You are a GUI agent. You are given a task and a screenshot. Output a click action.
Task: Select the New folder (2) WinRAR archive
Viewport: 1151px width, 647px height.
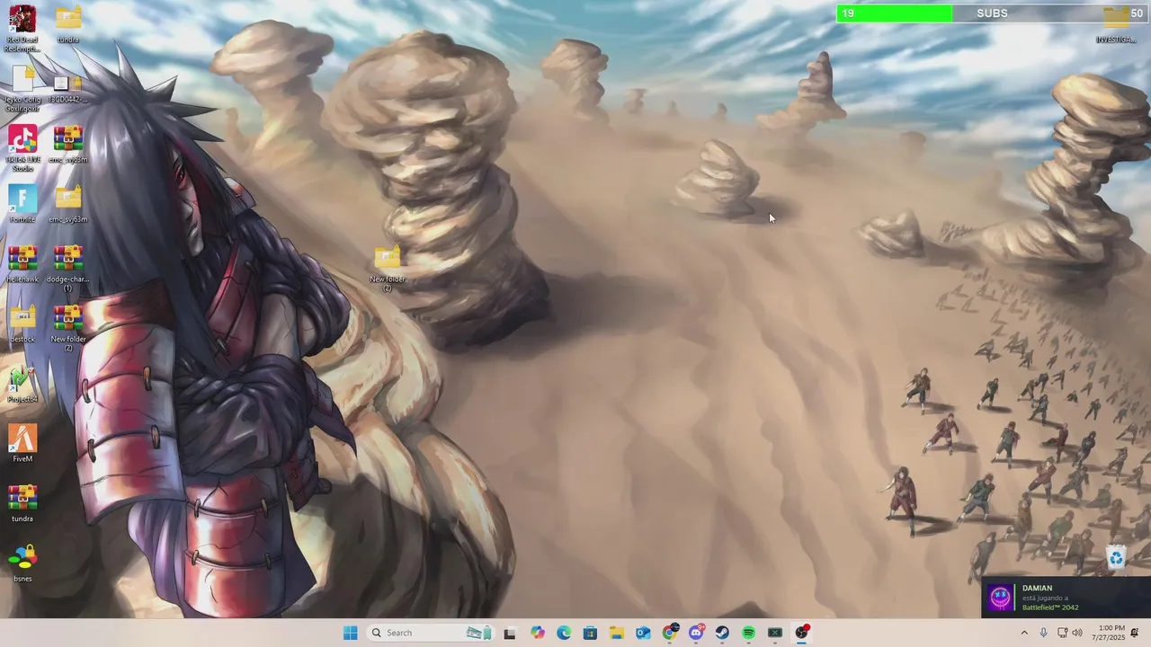point(68,329)
